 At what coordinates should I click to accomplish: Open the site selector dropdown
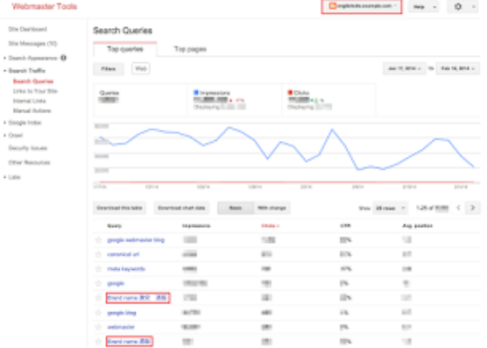[362, 6]
